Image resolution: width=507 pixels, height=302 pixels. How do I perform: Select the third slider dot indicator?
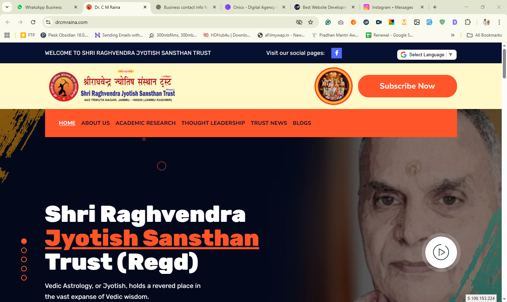(24, 259)
